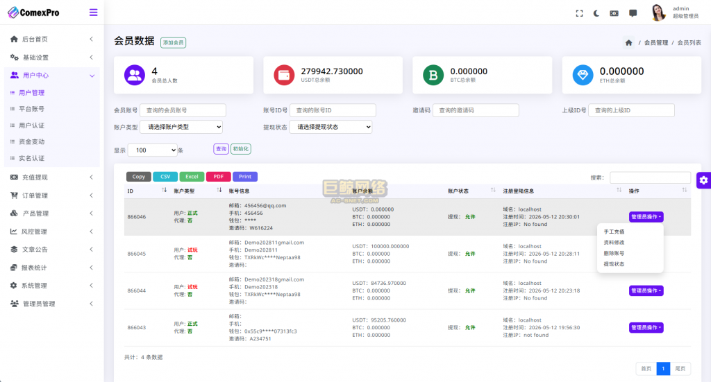Image resolution: width=711 pixels, height=382 pixels.
Task: Sort by 账户类型 column arrows
Action: [x=219, y=191]
